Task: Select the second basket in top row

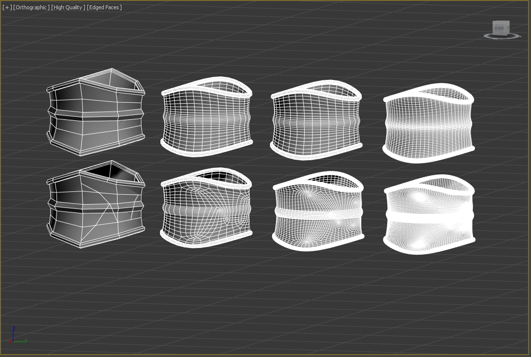Action: point(207,117)
